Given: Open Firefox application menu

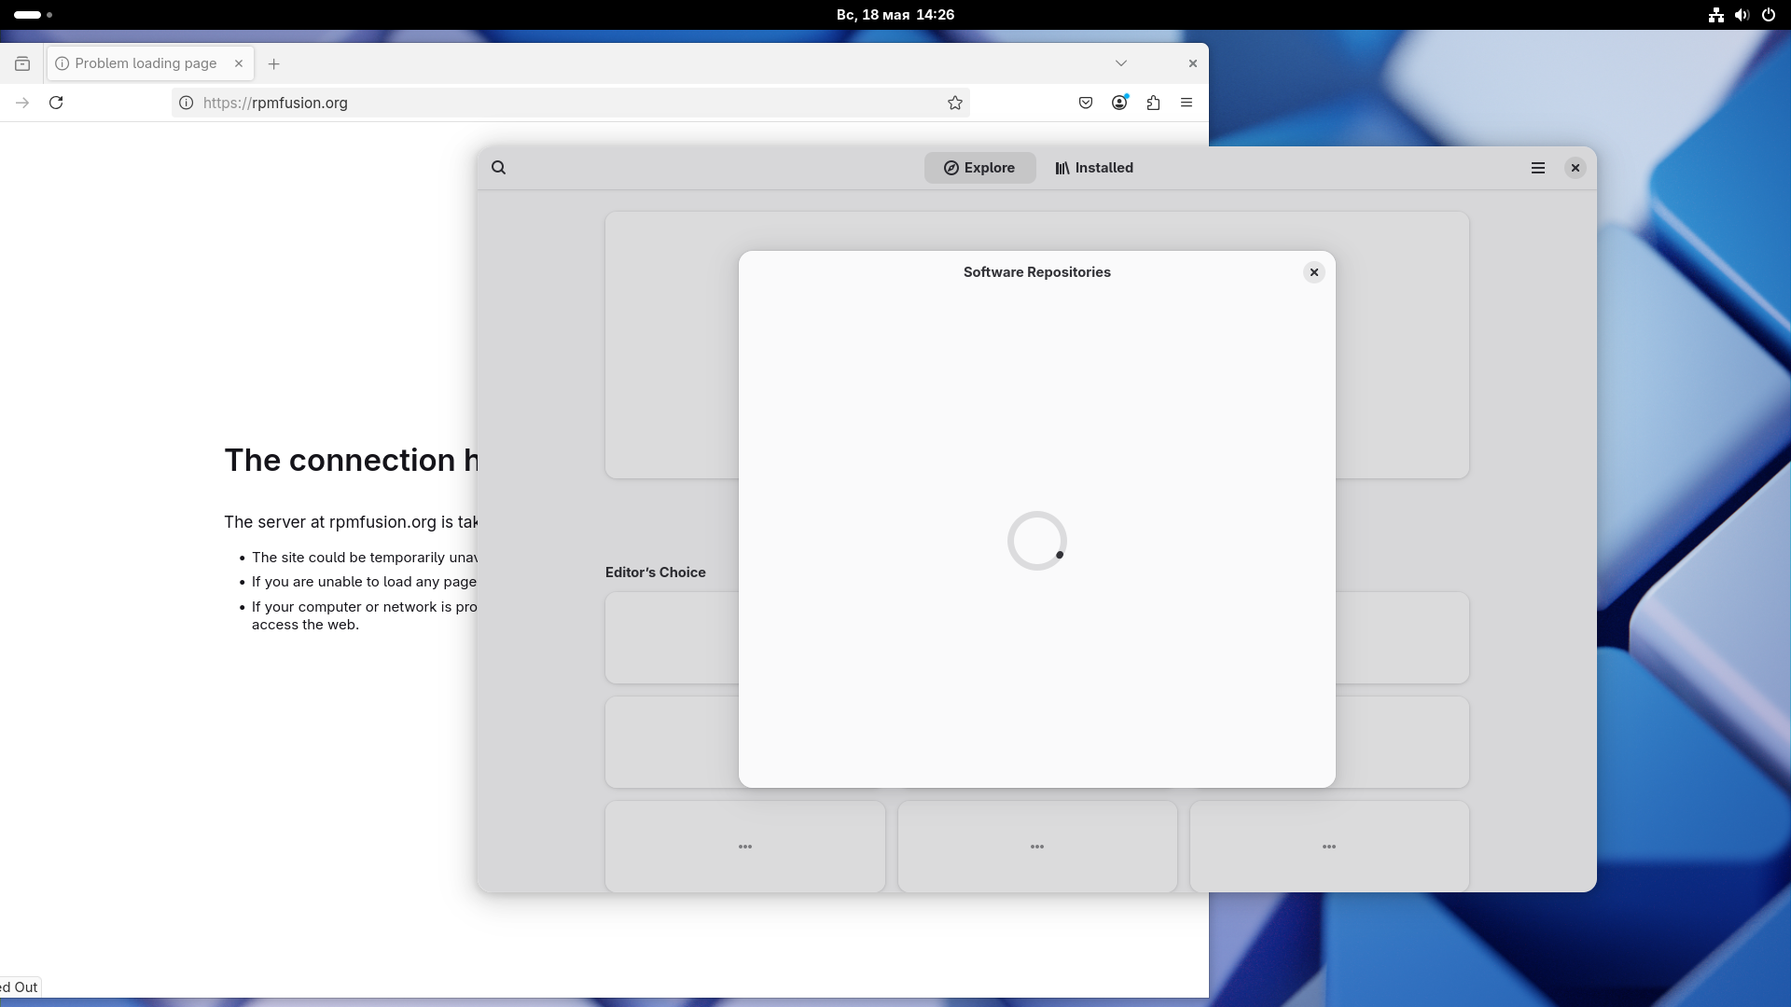Looking at the screenshot, I should [x=1187, y=103].
